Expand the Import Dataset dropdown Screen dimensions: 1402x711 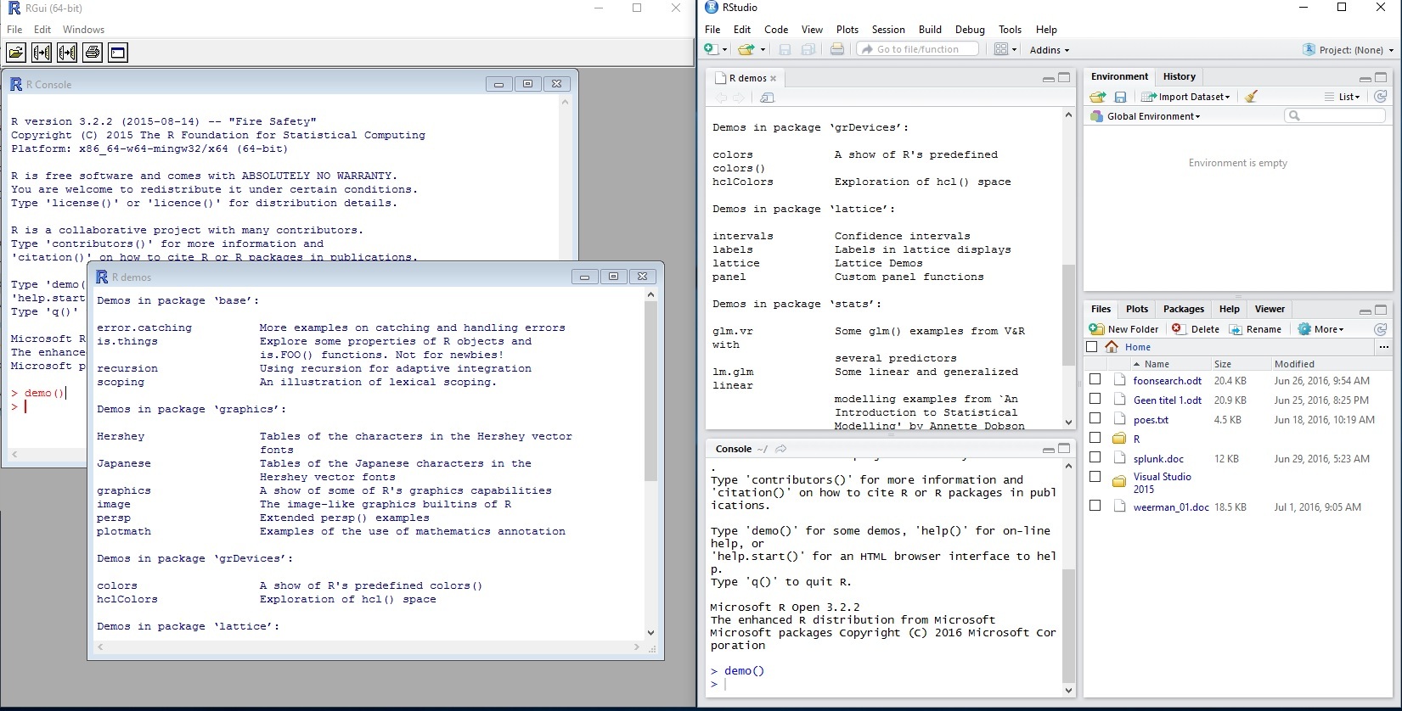(x=1185, y=97)
